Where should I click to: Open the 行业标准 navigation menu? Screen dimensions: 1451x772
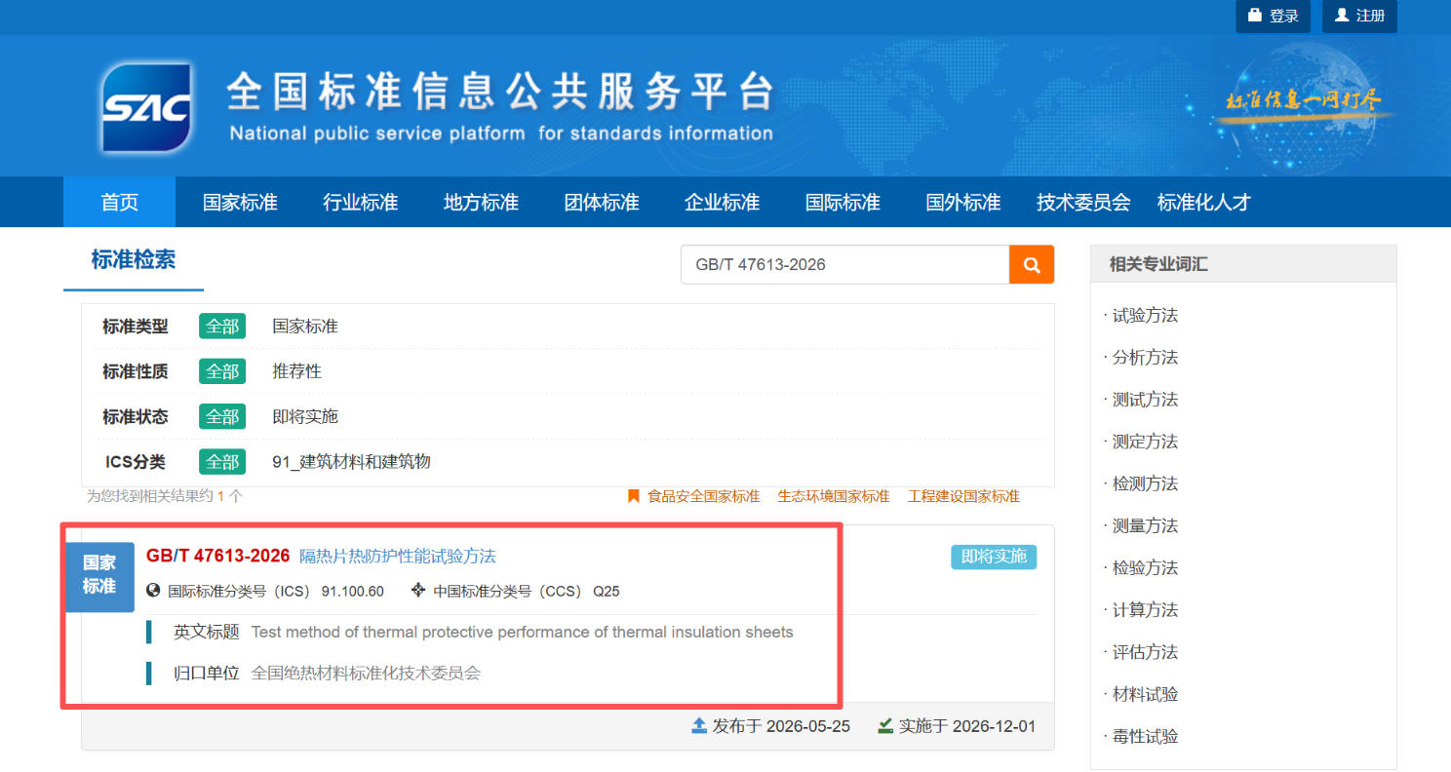coord(361,202)
